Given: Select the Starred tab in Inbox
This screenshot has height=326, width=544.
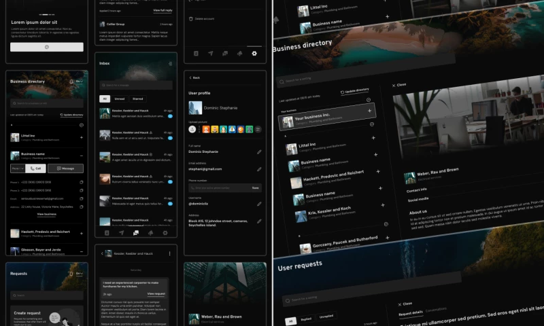Looking at the screenshot, I should coord(137,98).
